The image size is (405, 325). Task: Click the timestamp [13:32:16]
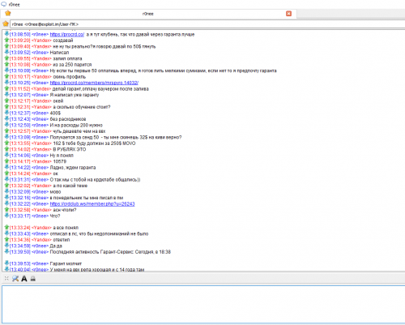tap(20, 198)
